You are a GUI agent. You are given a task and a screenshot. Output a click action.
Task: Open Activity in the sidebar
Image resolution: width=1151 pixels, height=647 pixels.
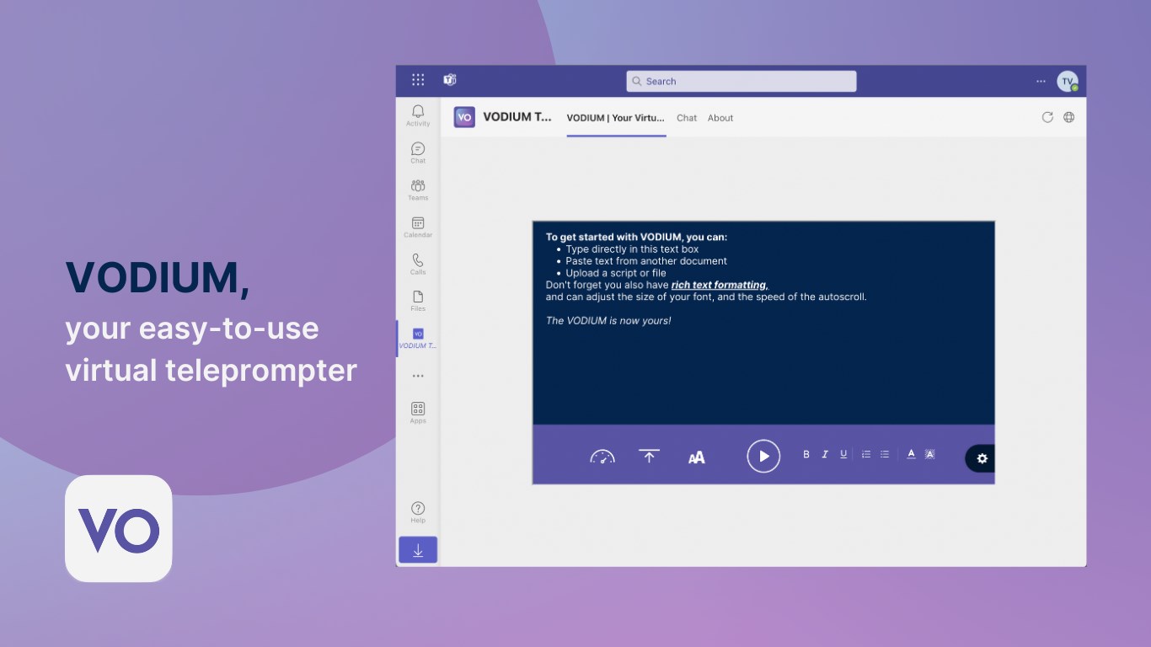click(x=418, y=115)
